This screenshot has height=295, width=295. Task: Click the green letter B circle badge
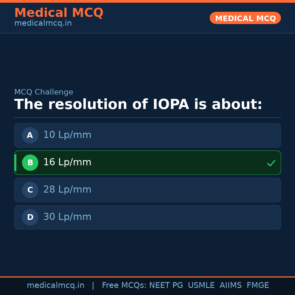pyautogui.click(x=30, y=163)
